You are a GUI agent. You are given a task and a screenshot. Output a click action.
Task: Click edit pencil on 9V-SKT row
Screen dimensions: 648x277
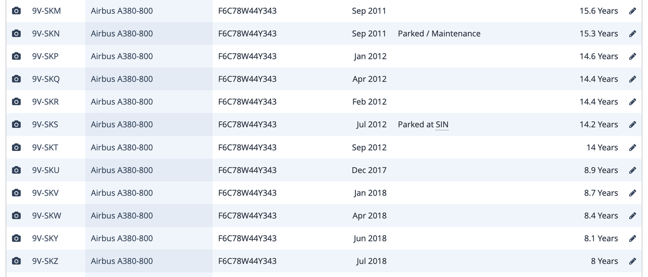coord(632,148)
